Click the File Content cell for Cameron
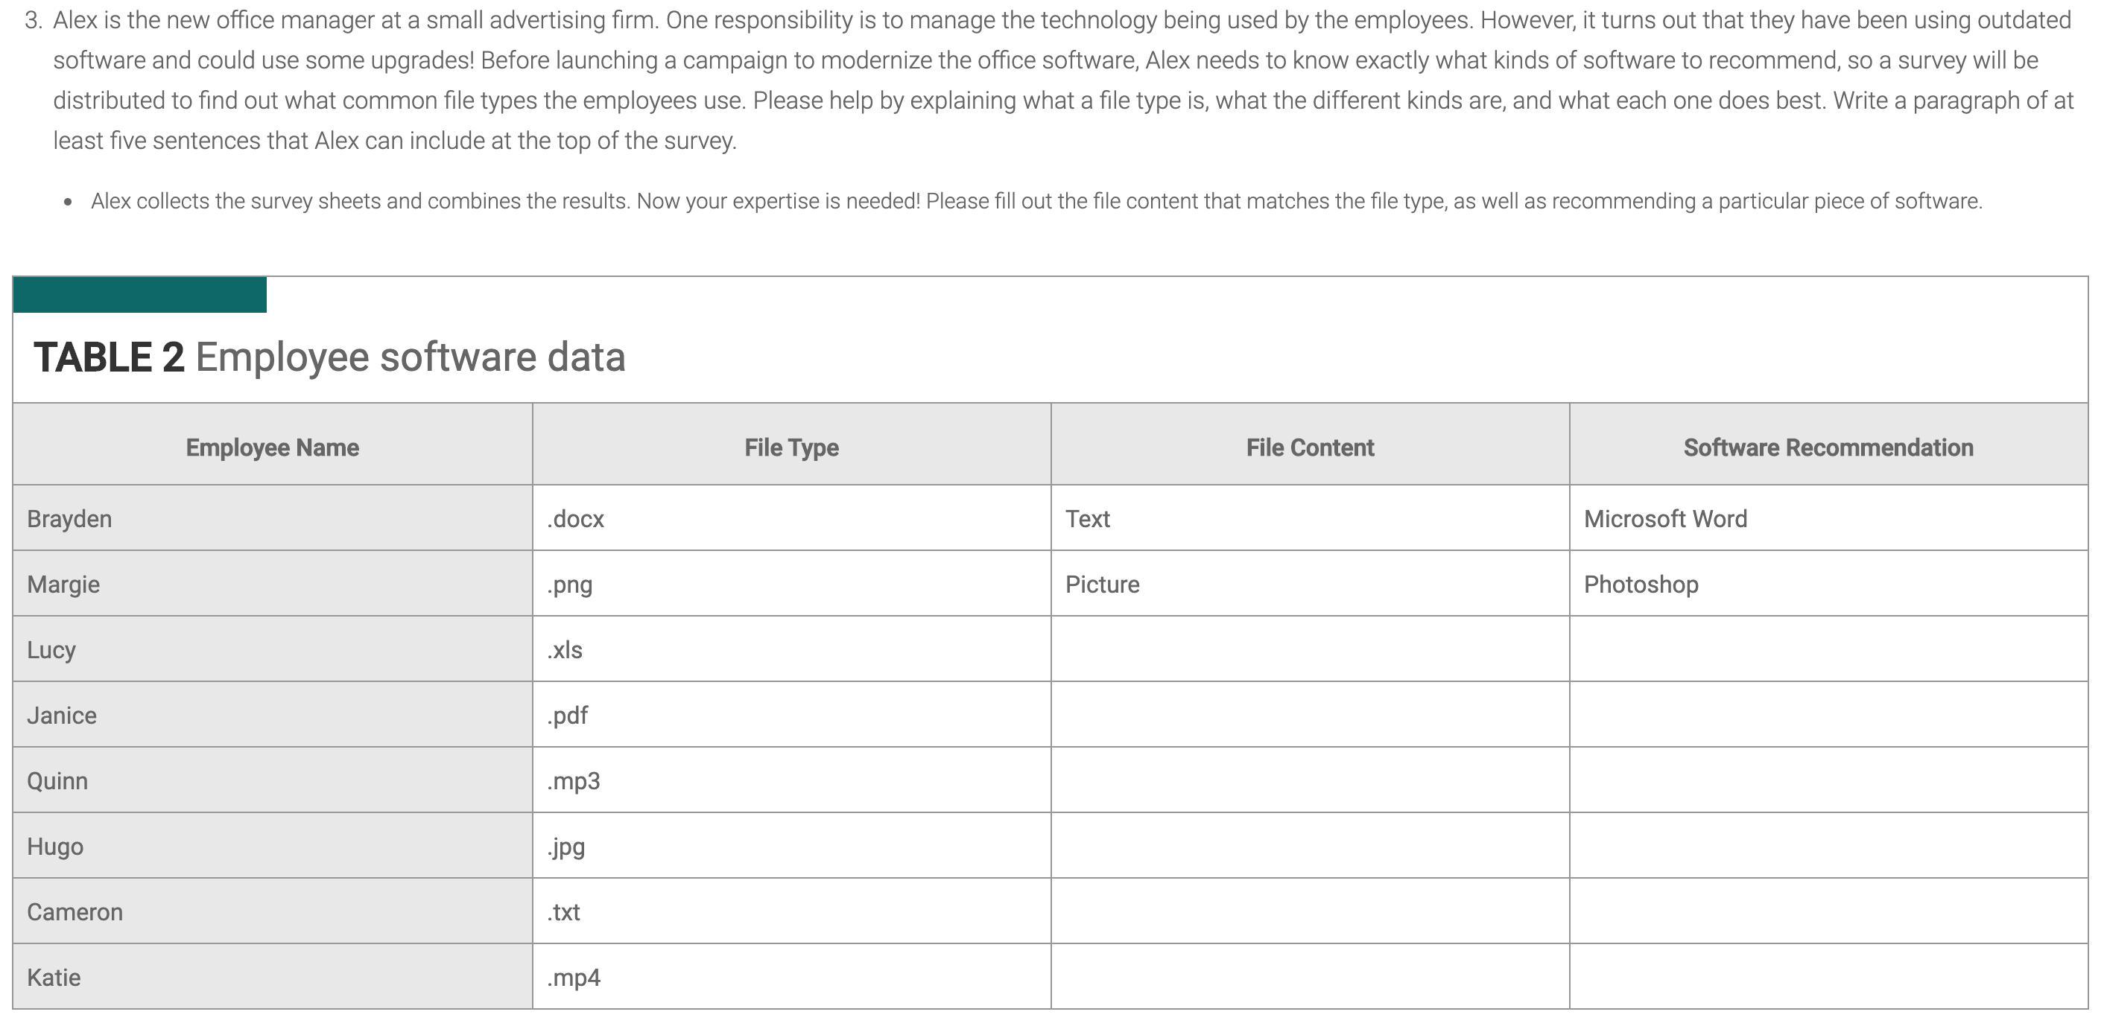The image size is (2107, 1035). (x=1310, y=911)
